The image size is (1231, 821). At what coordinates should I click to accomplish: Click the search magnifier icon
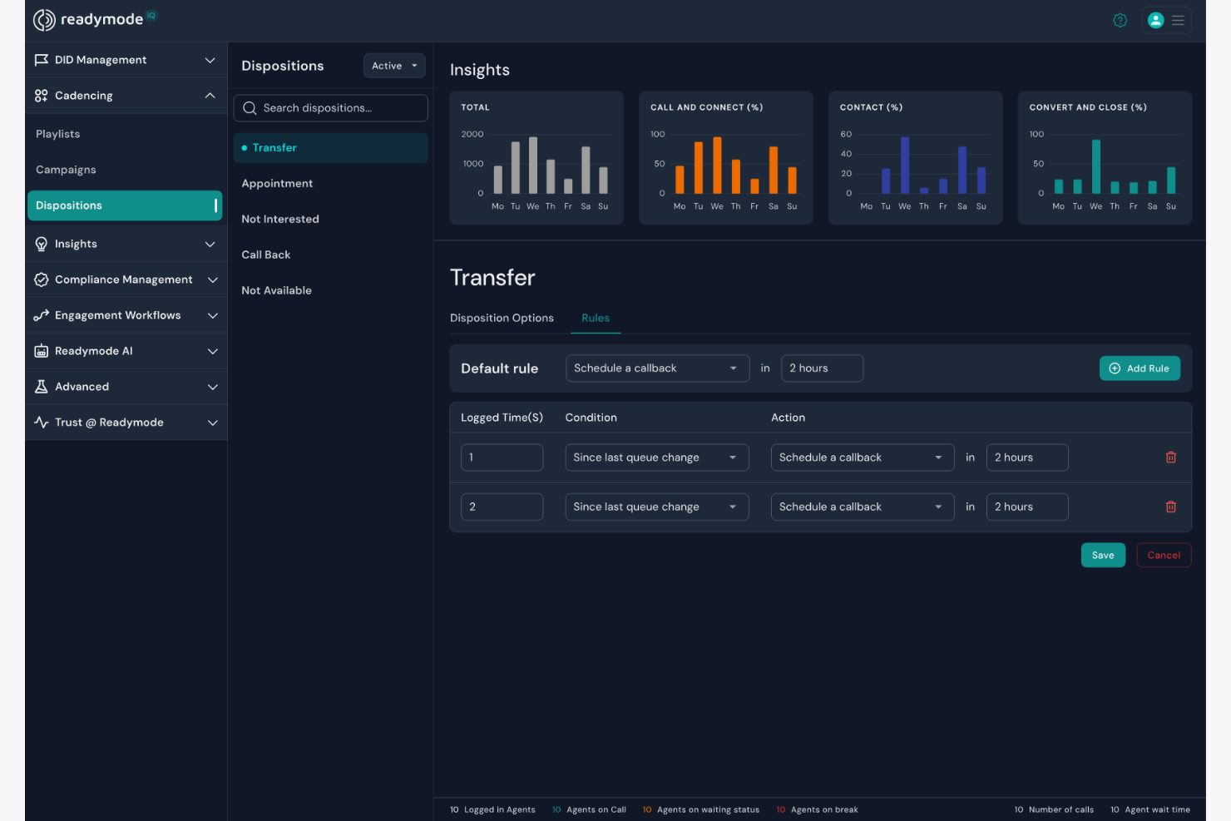pos(250,108)
